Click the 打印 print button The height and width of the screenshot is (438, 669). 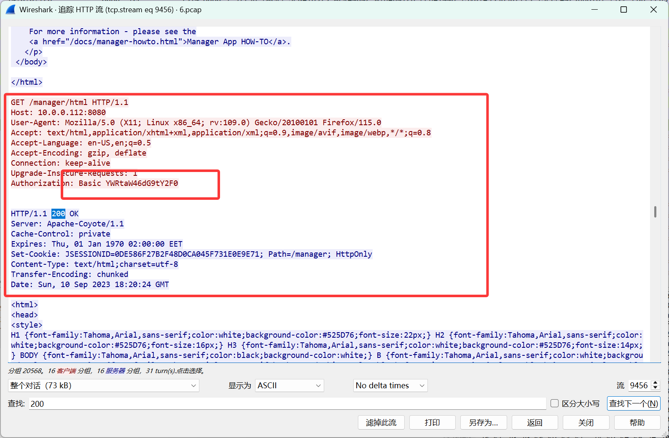(432, 422)
